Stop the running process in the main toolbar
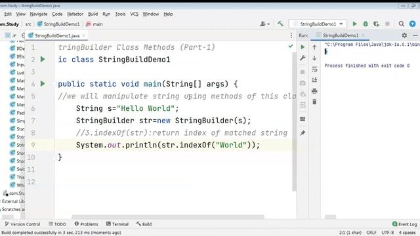Screen dimensions: 420x236 387,24
